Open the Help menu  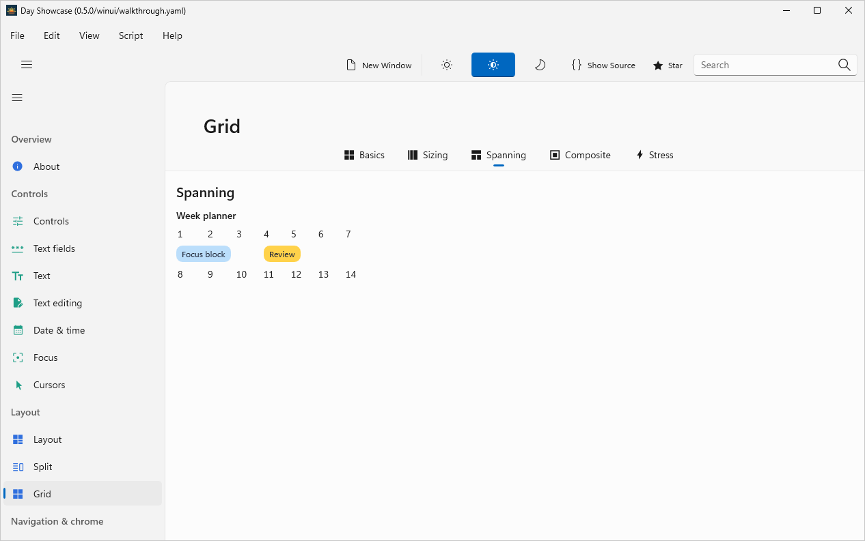(x=172, y=35)
